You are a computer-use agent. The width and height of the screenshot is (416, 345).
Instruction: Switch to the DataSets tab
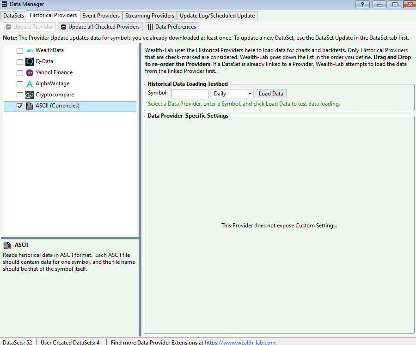click(13, 16)
